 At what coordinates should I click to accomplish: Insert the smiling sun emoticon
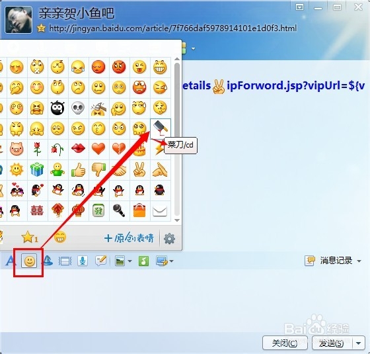point(17,169)
